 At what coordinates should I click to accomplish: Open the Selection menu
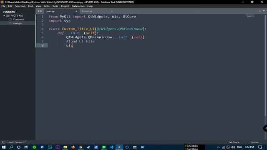click(20, 6)
